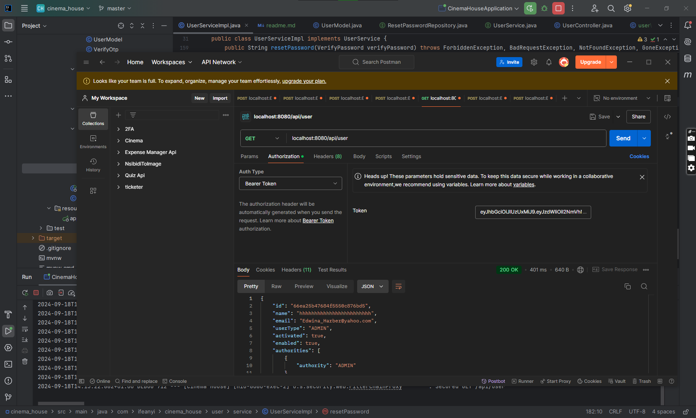Open the Database tool window icon
696x418 pixels.
688,58
